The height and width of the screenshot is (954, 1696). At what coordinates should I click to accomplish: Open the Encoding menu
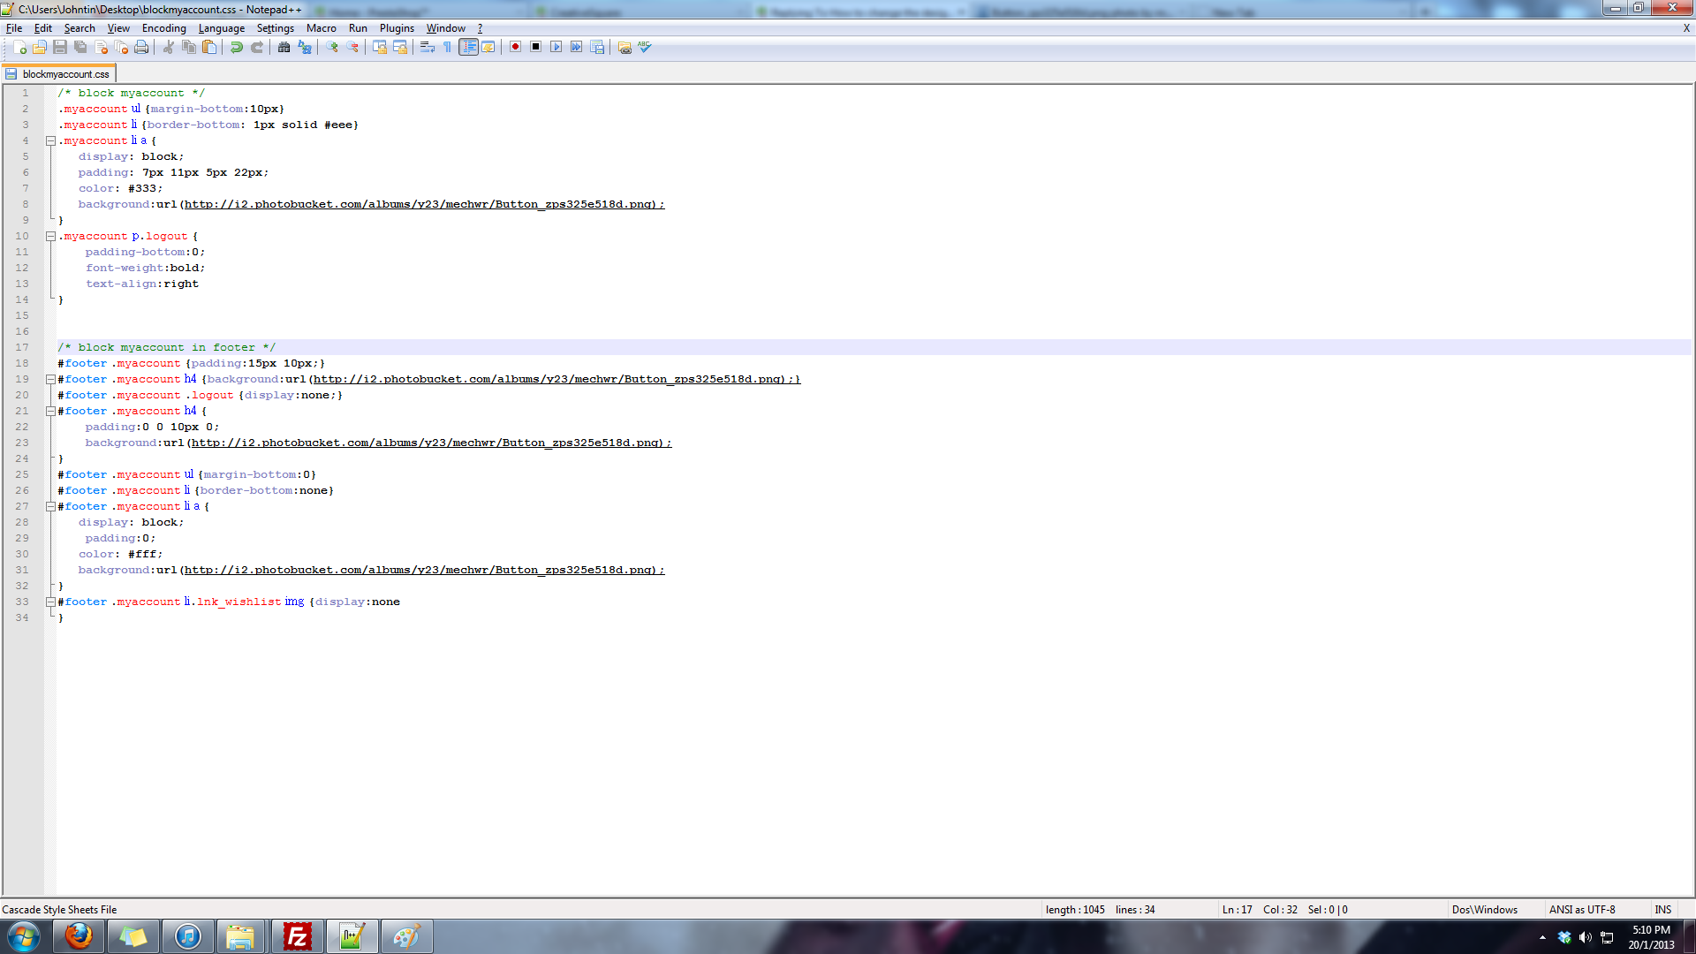pos(163,28)
